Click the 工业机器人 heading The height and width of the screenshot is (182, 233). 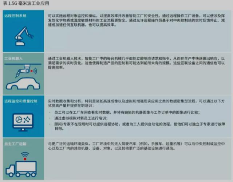[x=13, y=58]
